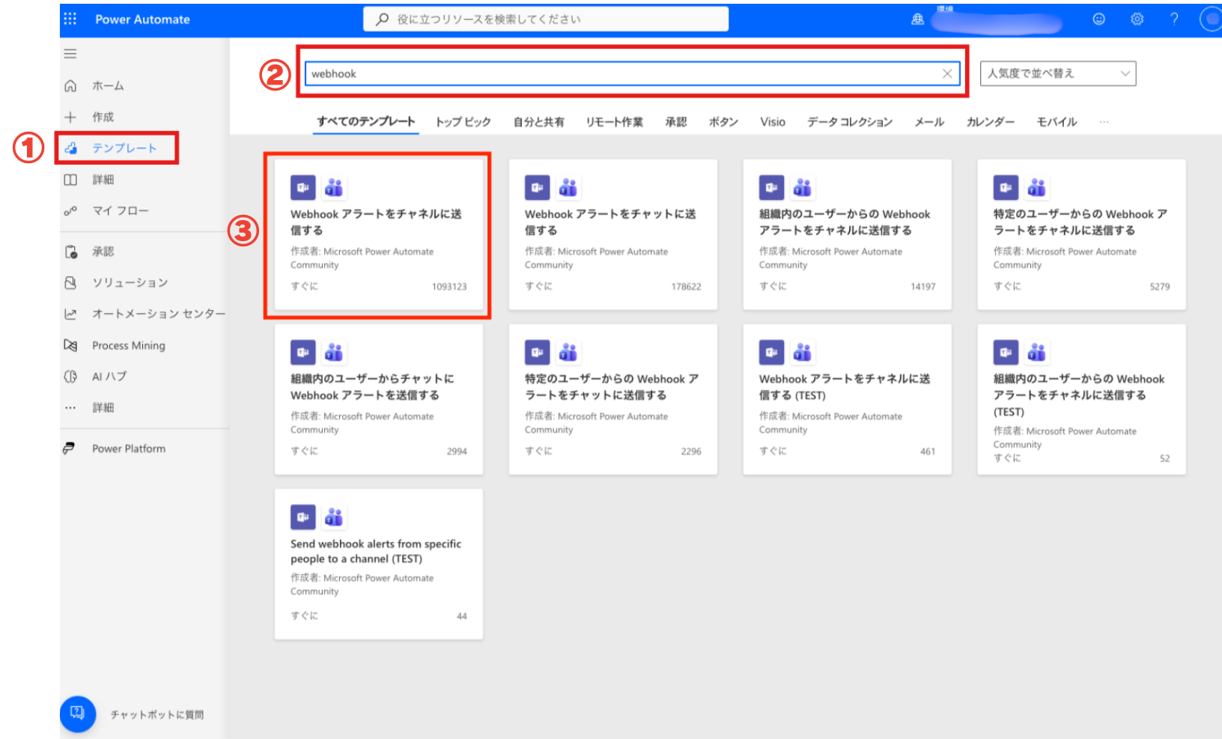
Task: Open the app launcher waffle icon
Action: click(x=70, y=19)
